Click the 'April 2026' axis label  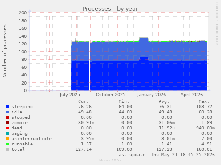point(192,95)
